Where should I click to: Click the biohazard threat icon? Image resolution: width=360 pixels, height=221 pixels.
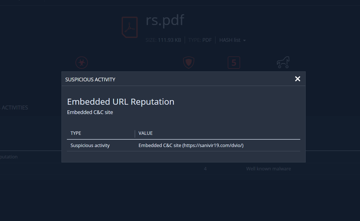[x=82, y=63]
